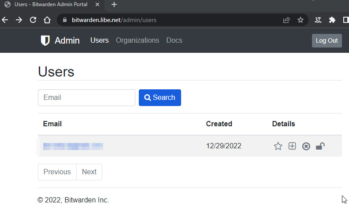
Task: Click the plus-square icon in Details
Action: (x=292, y=146)
